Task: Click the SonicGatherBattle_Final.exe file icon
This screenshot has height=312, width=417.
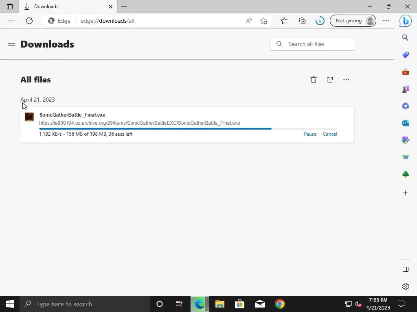Action: coord(29,117)
